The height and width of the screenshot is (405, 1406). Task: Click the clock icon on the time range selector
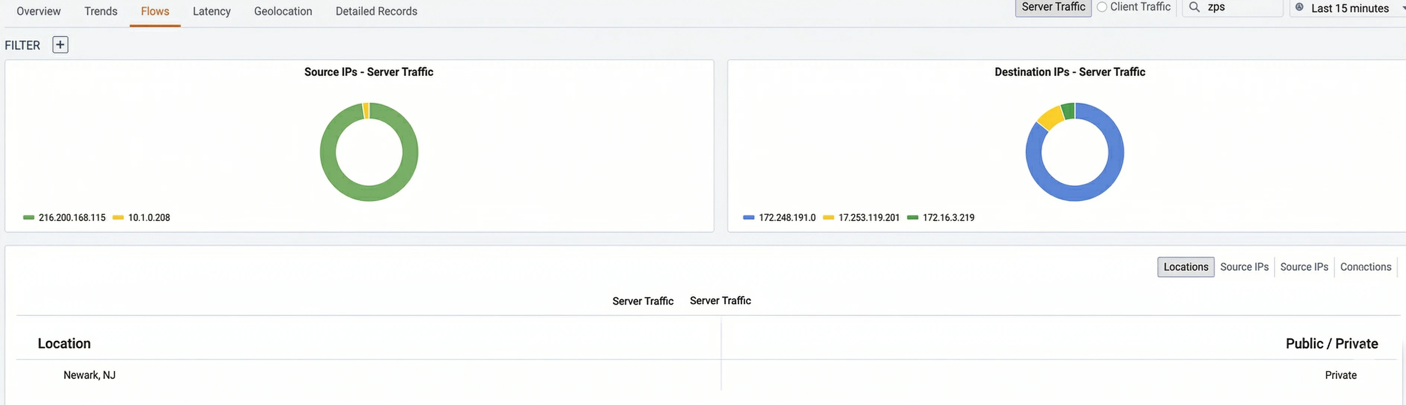click(x=1301, y=8)
